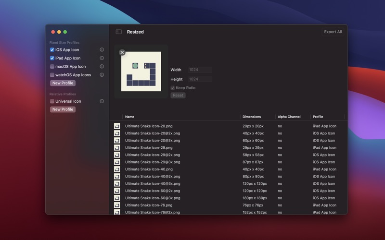Select the Ultimate Snake Icon-40.png file name

point(149,169)
